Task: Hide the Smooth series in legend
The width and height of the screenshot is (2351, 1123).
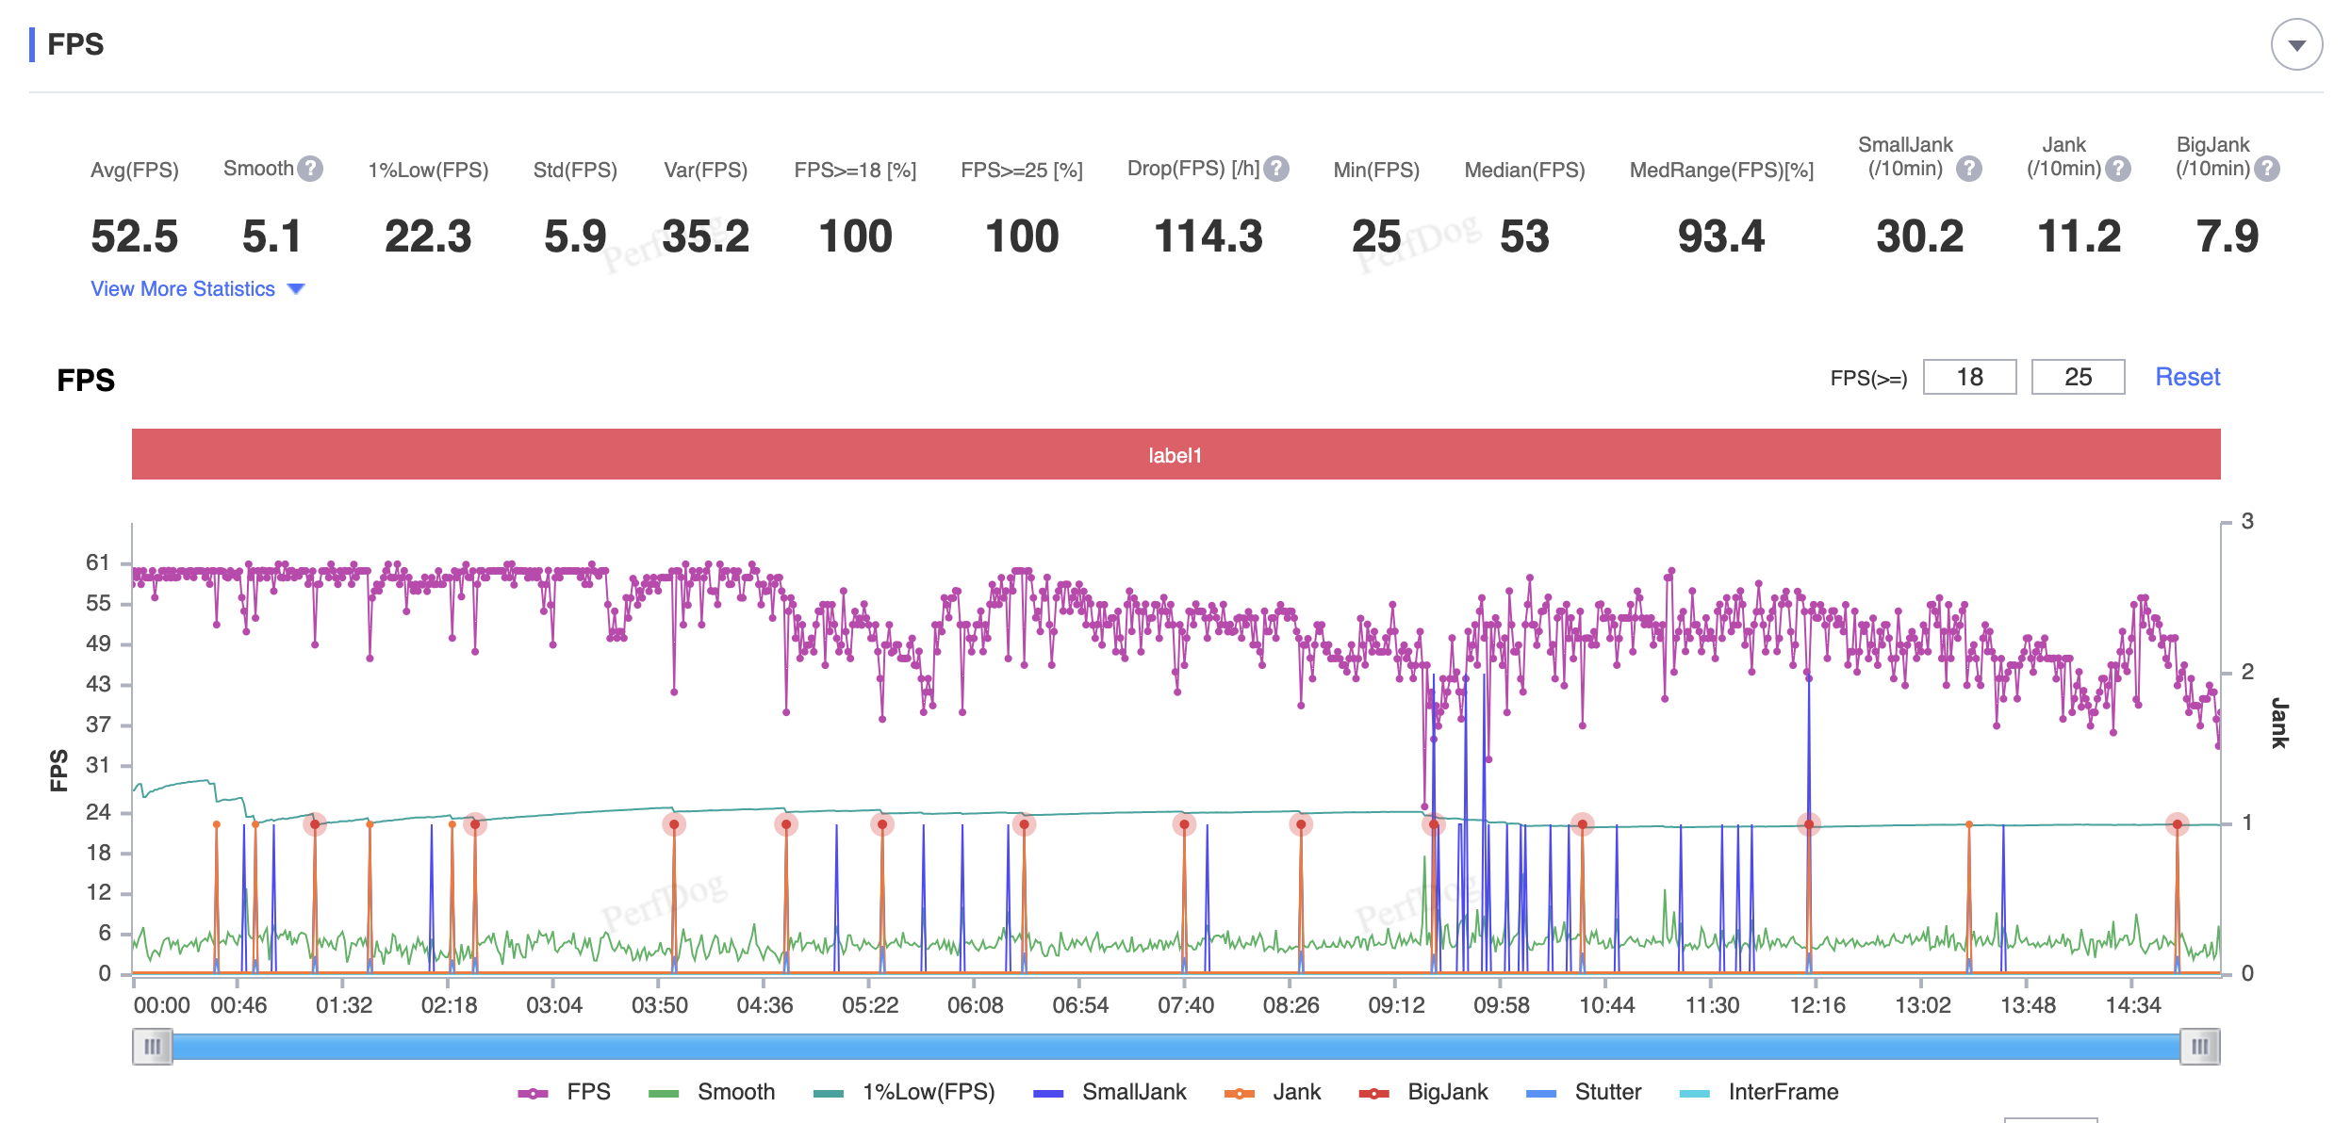Action: pos(712,1092)
